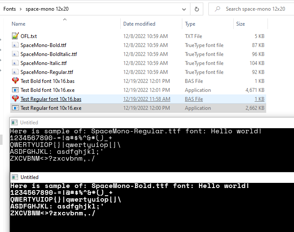Click the SpaceMono-Regular.ttf font file icon
This screenshot has width=294, height=232.
click(x=15, y=72)
